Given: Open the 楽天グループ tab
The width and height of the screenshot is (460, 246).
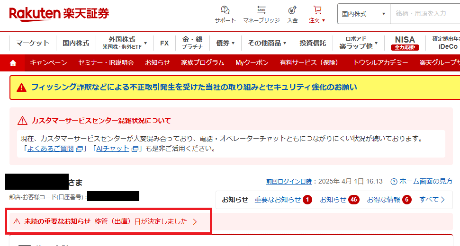Looking at the screenshot, I should 439,62.
